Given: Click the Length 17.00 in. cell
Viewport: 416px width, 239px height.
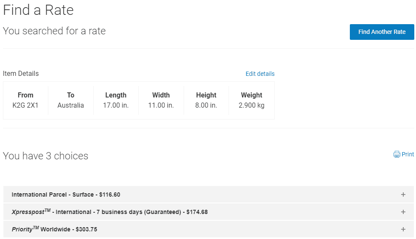Looking at the screenshot, I should coord(116,100).
